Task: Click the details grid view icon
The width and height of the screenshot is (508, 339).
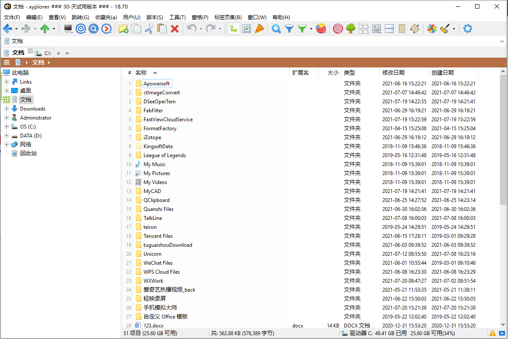Action: click(376, 29)
